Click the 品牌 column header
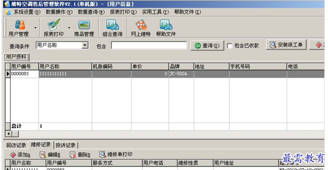This screenshot has height=170, width=328. tap(181, 66)
